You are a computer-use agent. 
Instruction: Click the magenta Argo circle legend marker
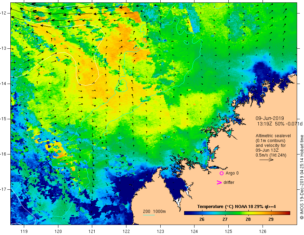point(221,173)
